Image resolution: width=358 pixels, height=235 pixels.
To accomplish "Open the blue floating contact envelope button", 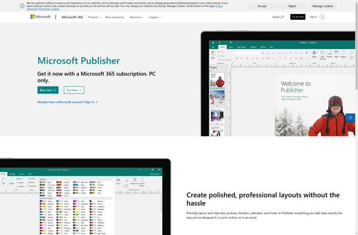I will tap(350, 117).
